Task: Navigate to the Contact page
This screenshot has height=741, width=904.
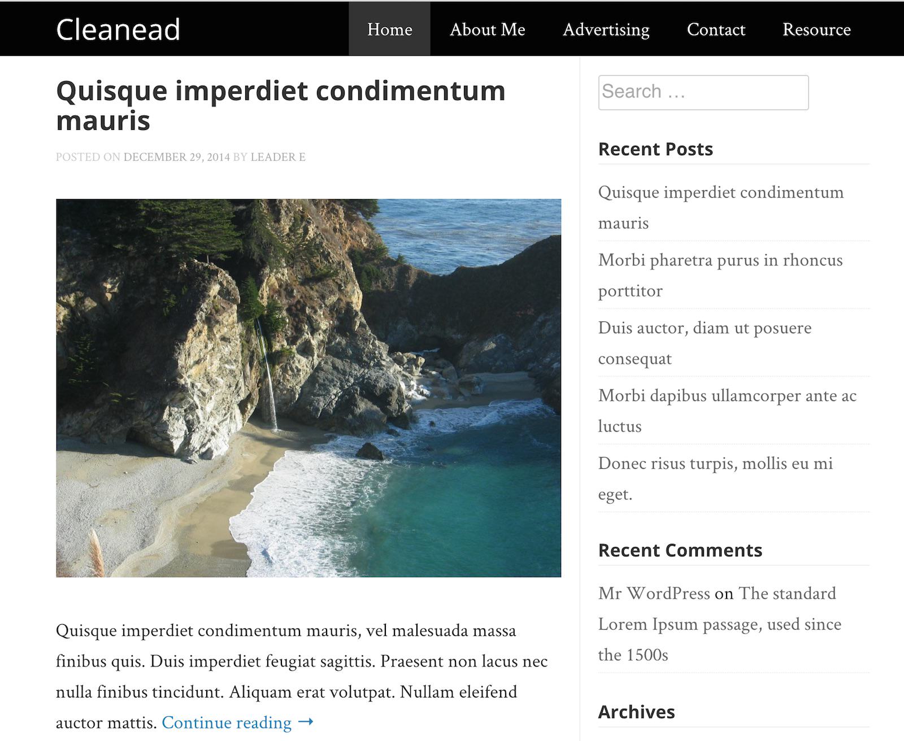Action: [716, 29]
